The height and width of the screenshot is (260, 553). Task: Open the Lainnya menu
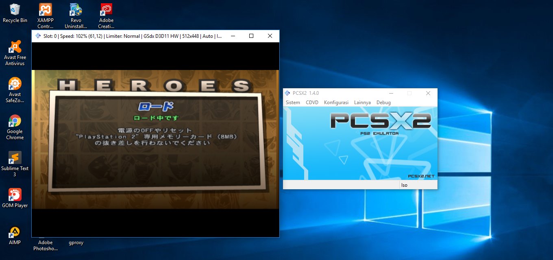coord(362,103)
